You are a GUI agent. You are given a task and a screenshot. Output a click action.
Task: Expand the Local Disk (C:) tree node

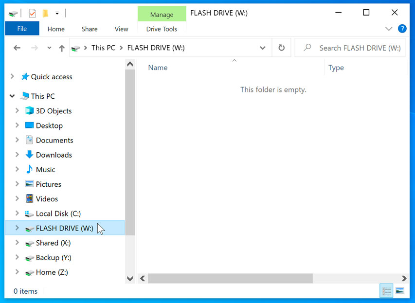(x=18, y=213)
